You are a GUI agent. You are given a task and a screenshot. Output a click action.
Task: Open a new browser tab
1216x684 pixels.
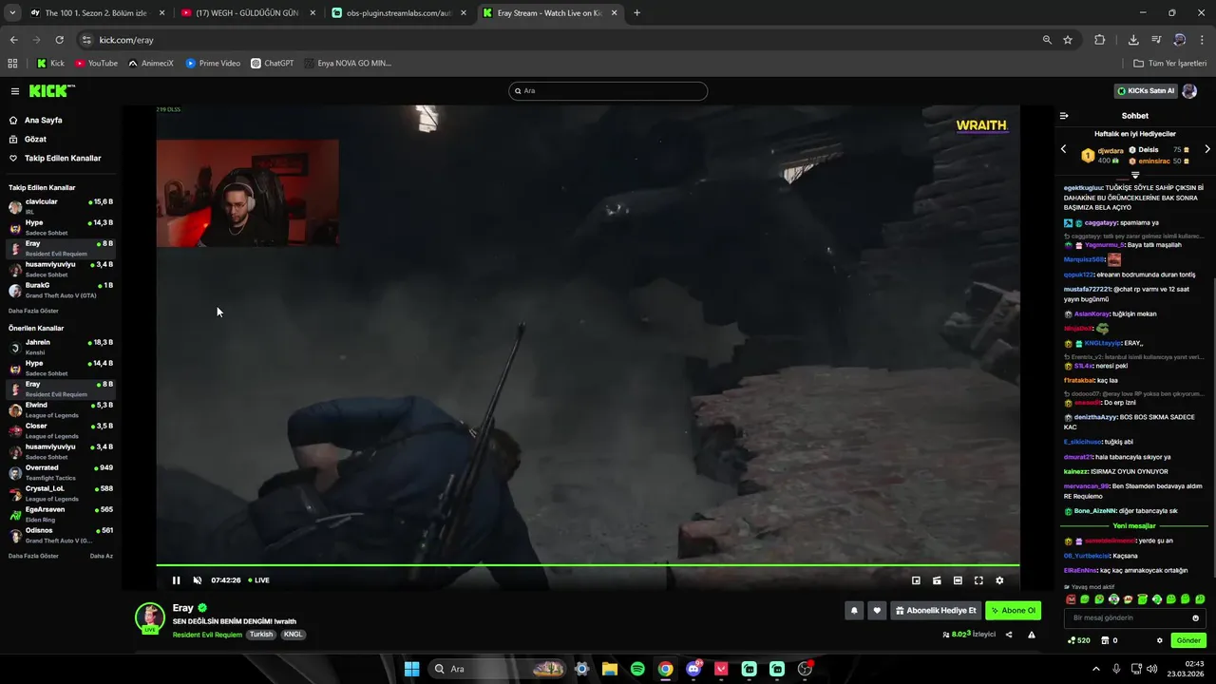(x=636, y=13)
